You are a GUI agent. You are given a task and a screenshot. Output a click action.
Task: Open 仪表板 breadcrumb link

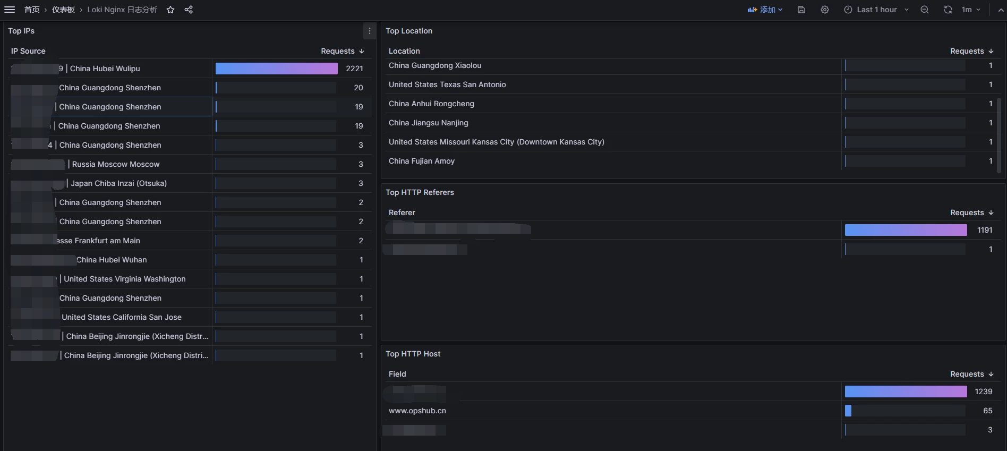[x=63, y=10]
